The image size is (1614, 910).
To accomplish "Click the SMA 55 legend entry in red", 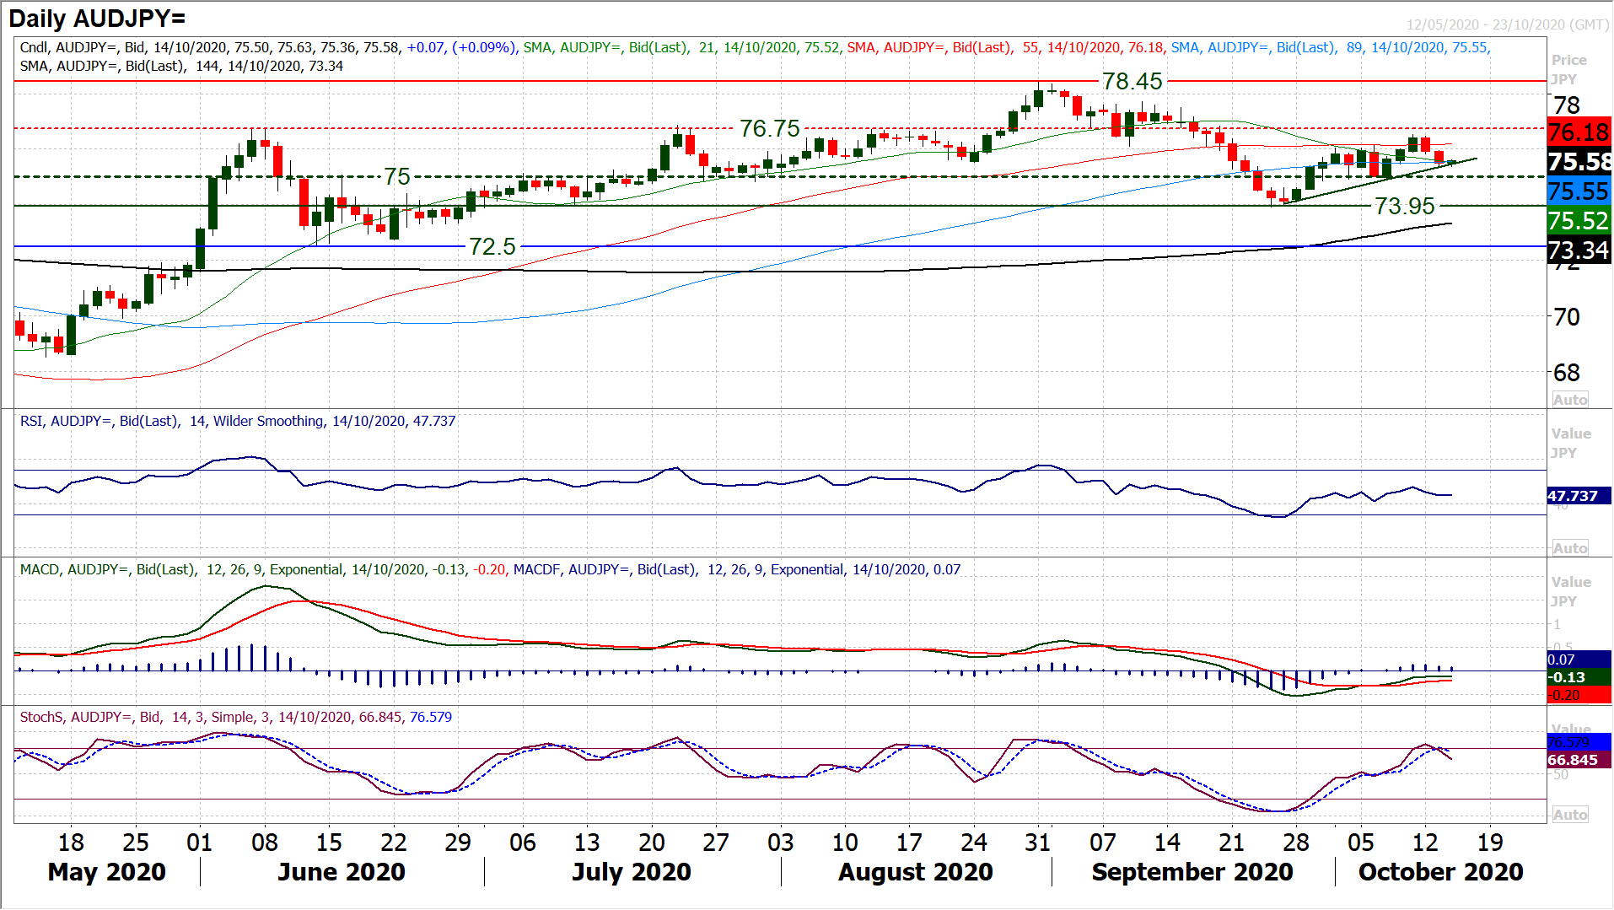I will (1005, 47).
